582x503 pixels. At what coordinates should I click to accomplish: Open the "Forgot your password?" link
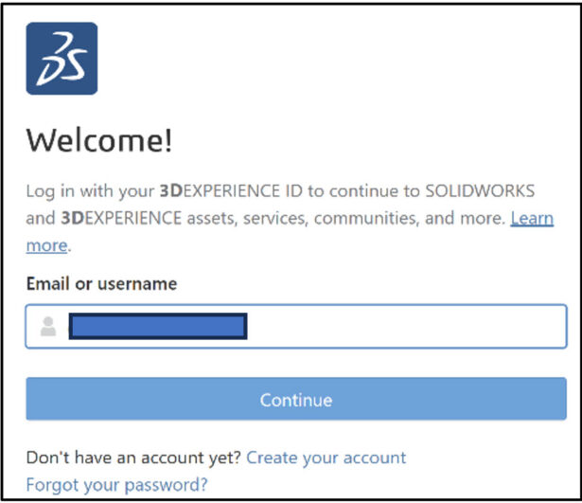(x=116, y=484)
